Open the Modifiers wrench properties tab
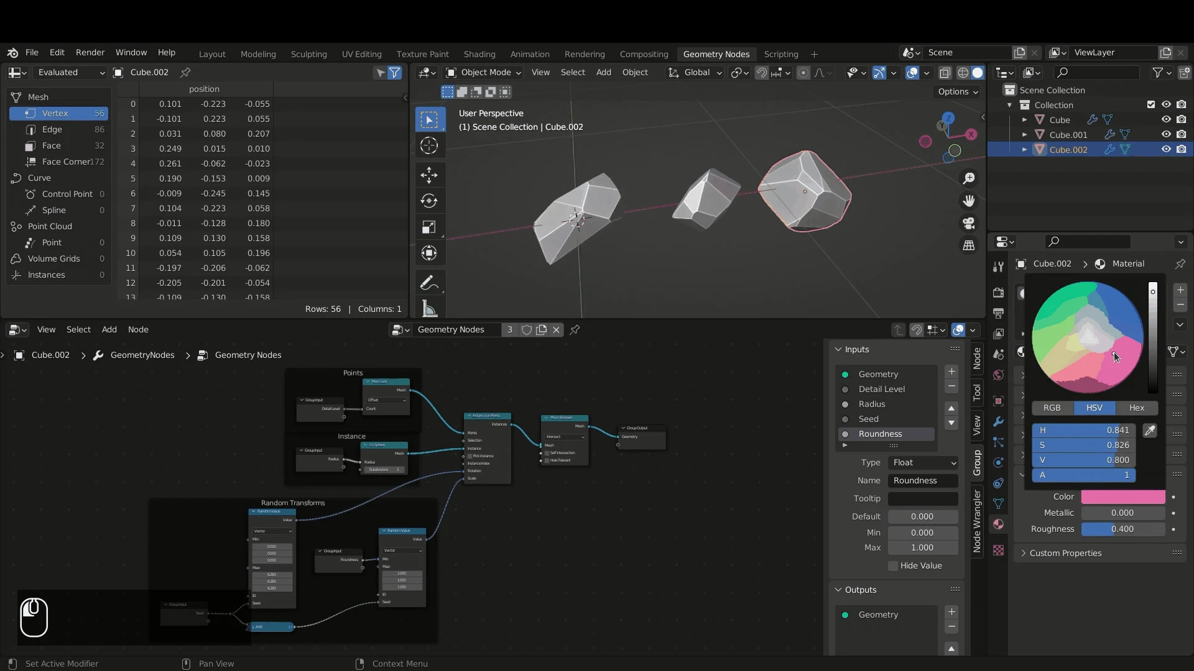Screen dimensions: 1194x671 (x=999, y=422)
